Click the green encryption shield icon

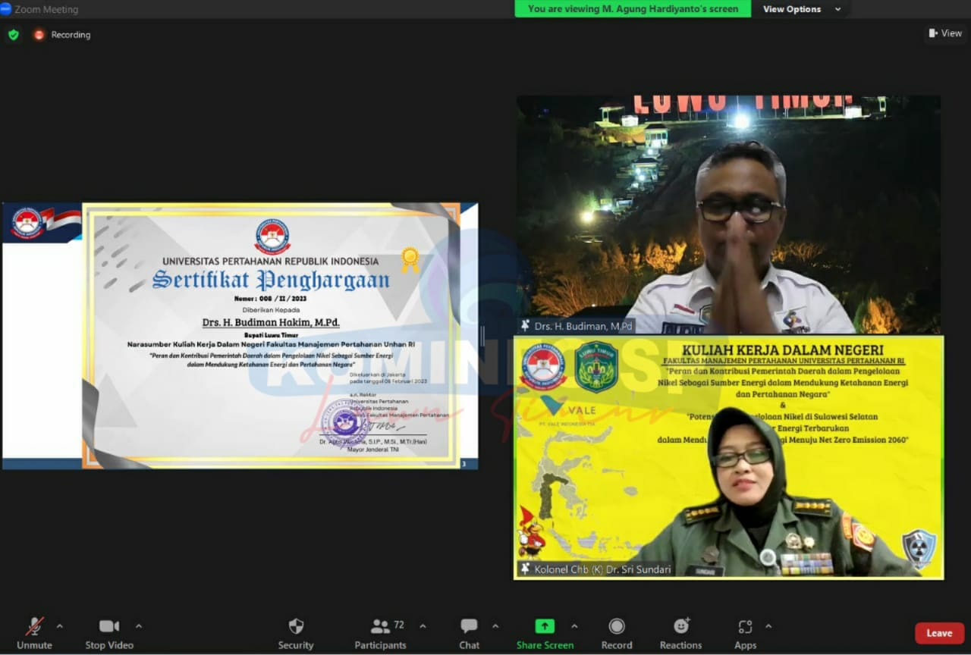14,35
